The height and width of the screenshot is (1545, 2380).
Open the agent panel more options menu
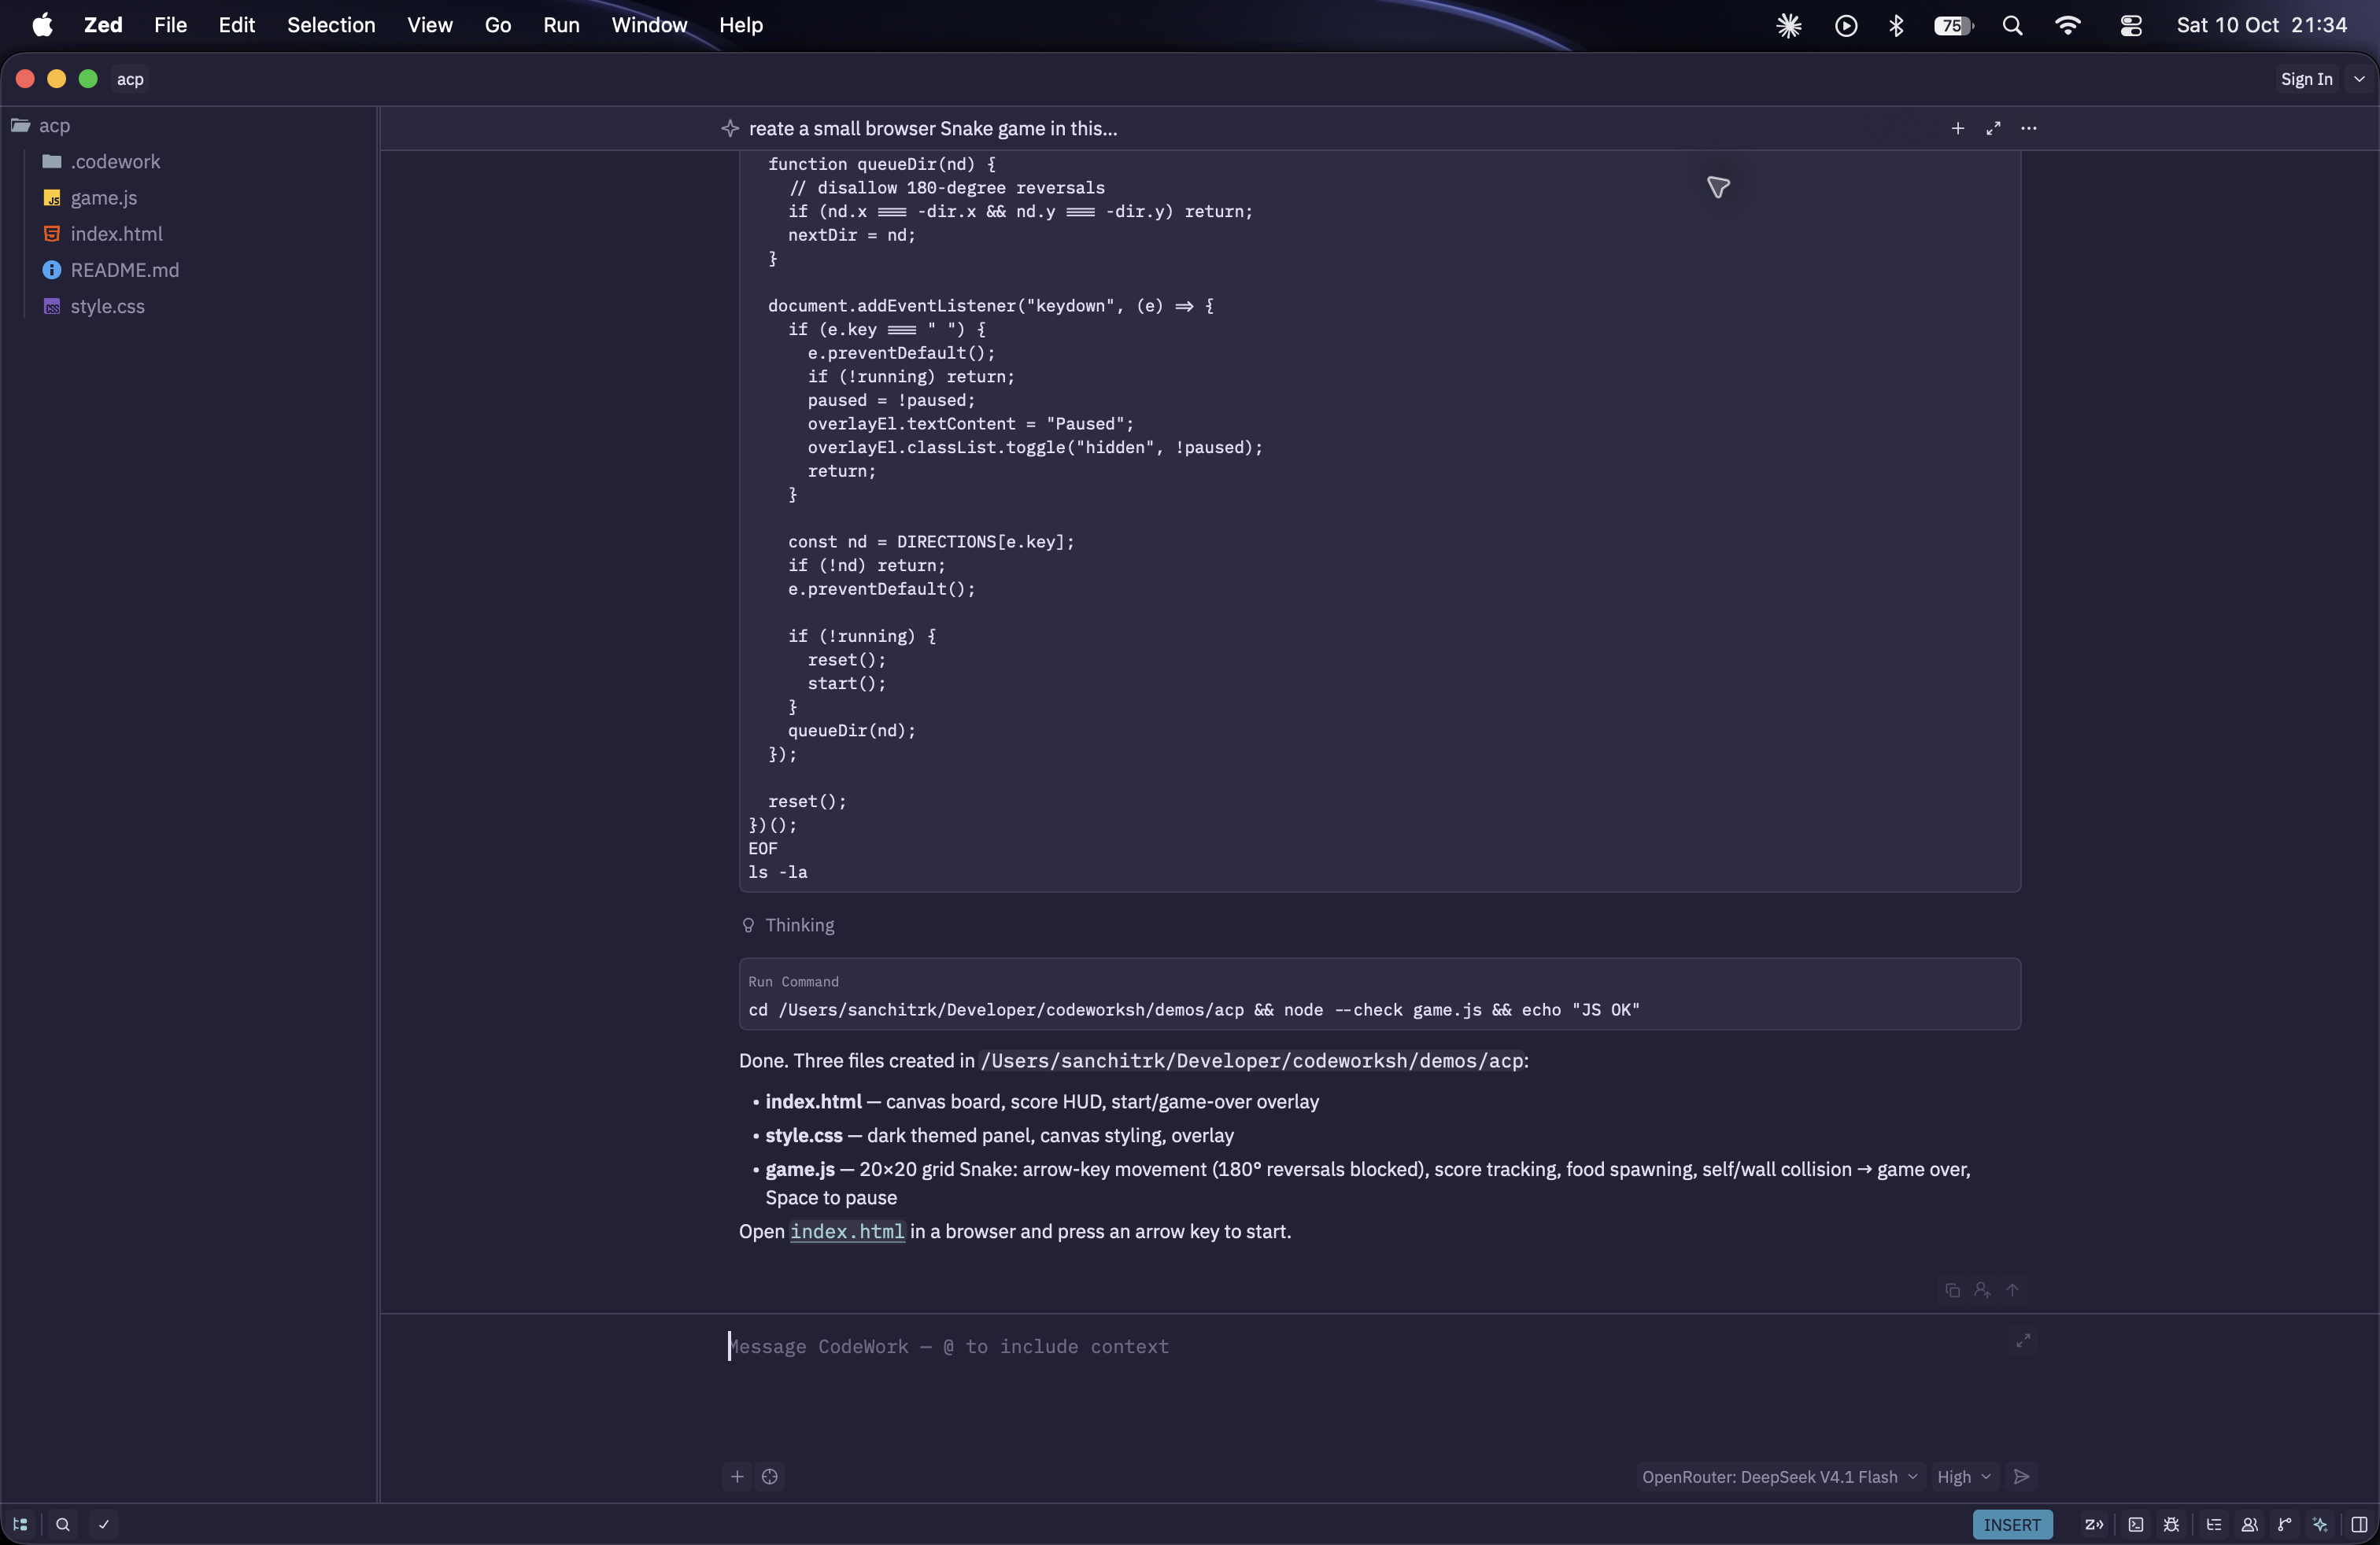click(x=2028, y=128)
